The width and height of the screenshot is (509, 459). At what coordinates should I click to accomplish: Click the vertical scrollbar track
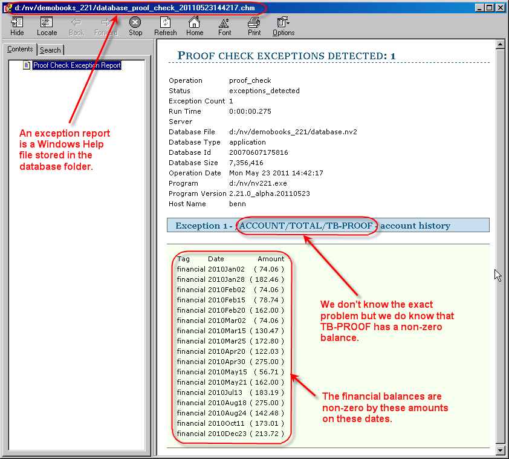(500, 242)
